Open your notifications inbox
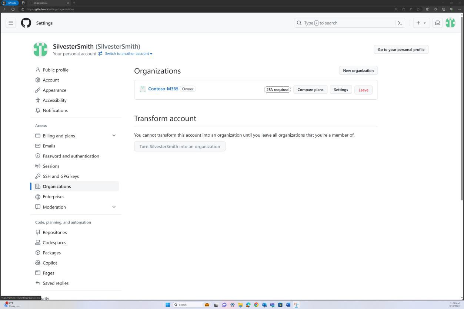 (x=437, y=23)
